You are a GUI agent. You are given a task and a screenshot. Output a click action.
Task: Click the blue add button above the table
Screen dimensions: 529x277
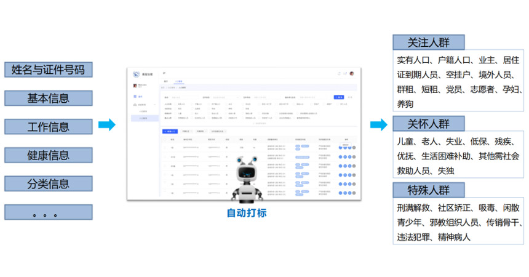(170, 131)
